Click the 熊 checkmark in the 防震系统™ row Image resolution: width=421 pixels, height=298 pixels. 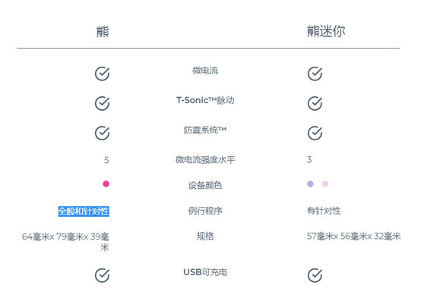coord(102,133)
